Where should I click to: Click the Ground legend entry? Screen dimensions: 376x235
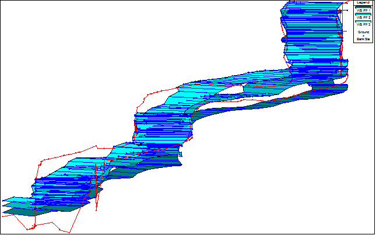[x=363, y=32]
